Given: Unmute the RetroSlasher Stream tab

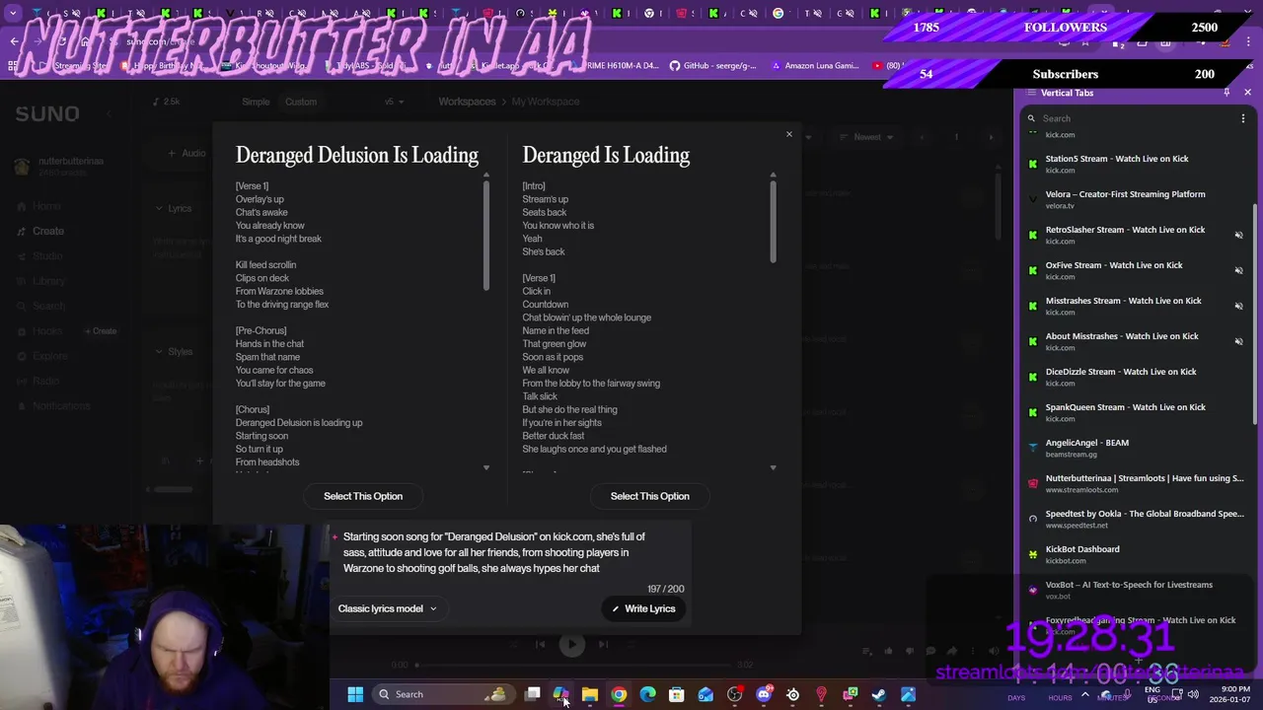Looking at the screenshot, I should pos(1238,235).
